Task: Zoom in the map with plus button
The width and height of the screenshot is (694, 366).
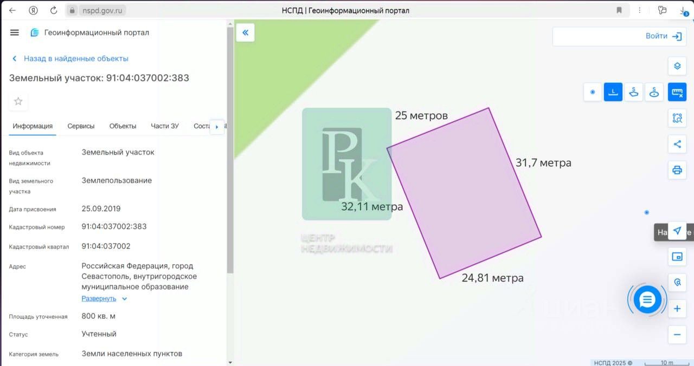Action: click(x=677, y=309)
